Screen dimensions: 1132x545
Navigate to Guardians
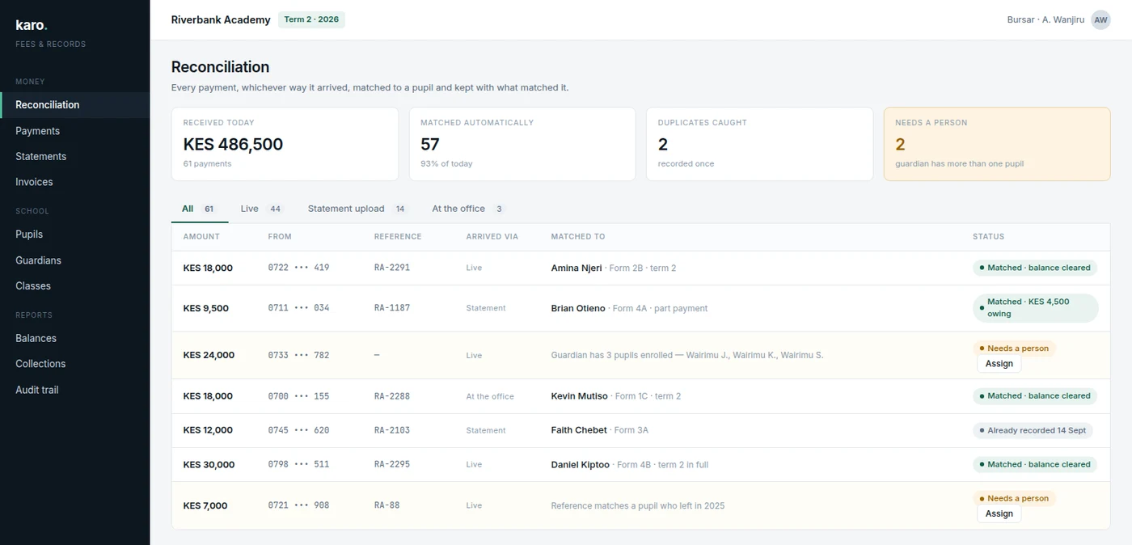75,260
